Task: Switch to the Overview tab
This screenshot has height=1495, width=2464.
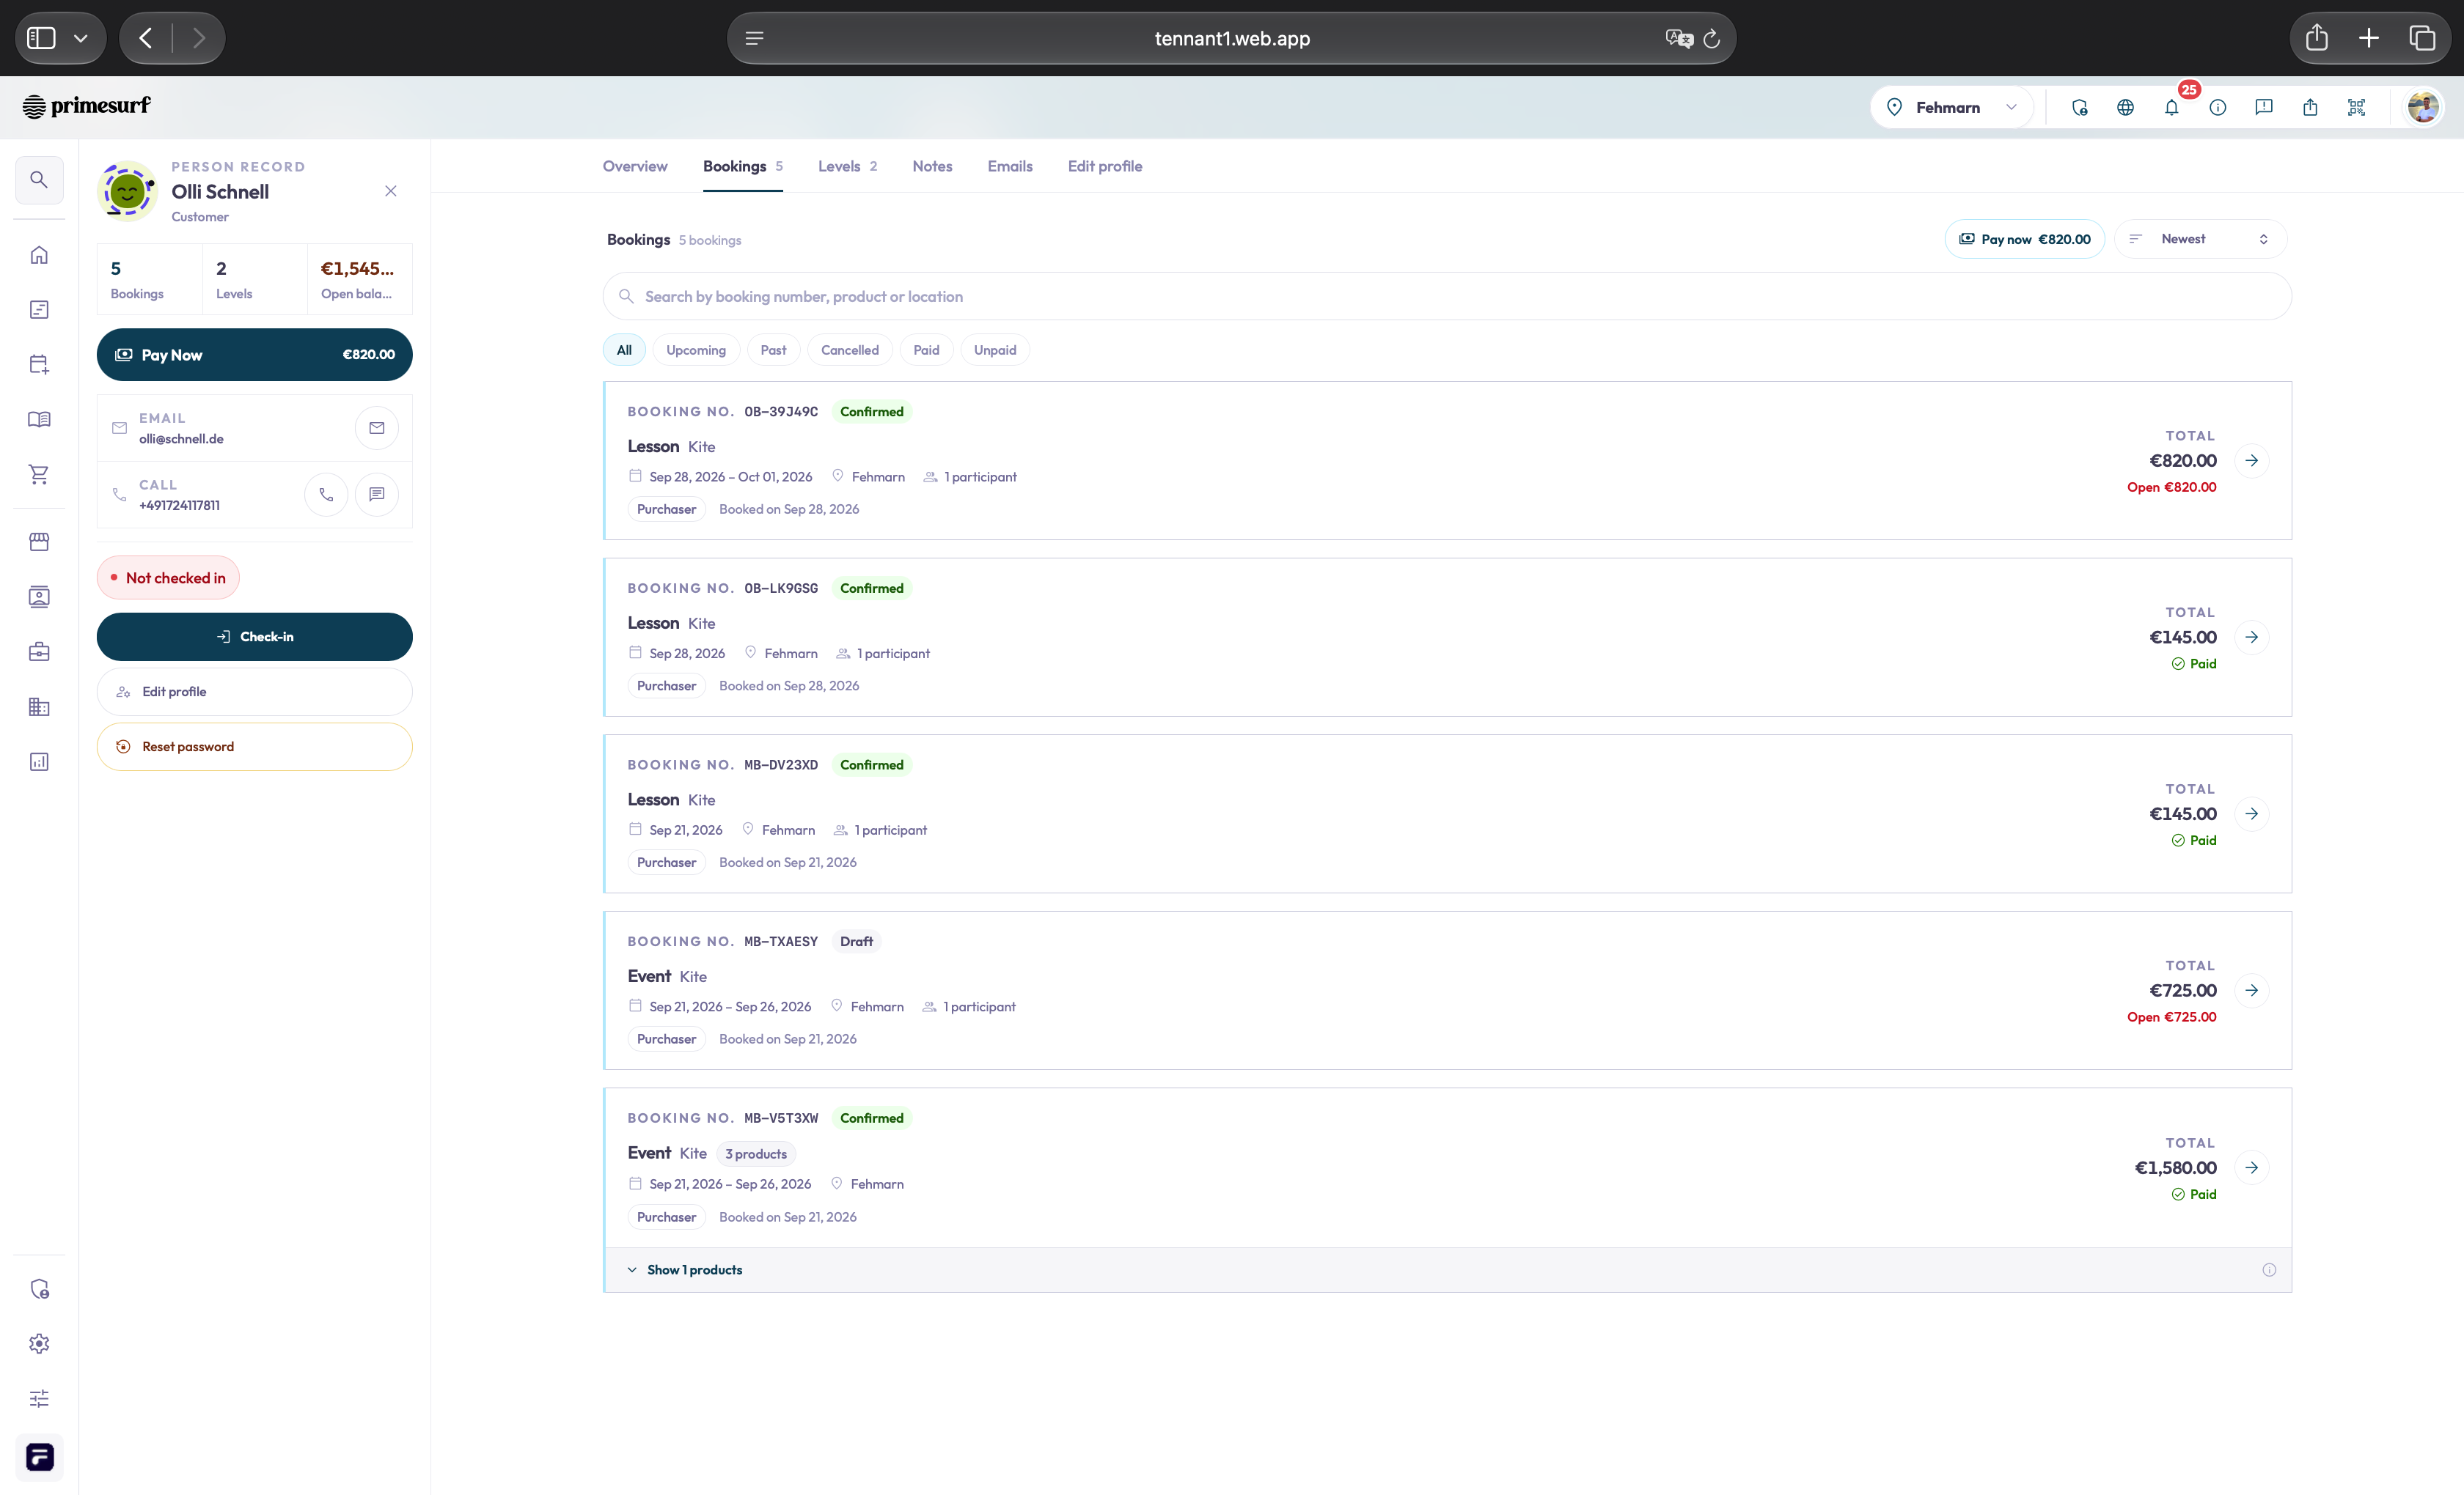Action: [x=635, y=166]
